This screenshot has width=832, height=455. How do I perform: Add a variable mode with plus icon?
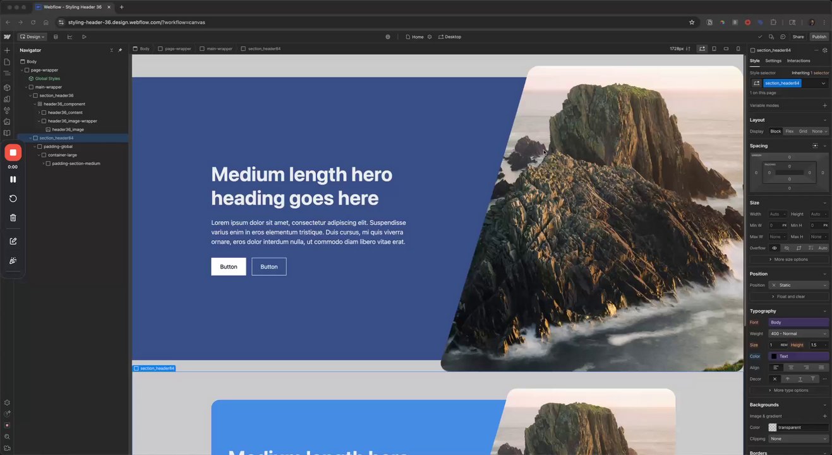click(824, 106)
